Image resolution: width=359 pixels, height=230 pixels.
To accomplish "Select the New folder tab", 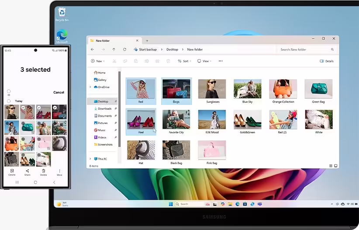I will [114, 41].
